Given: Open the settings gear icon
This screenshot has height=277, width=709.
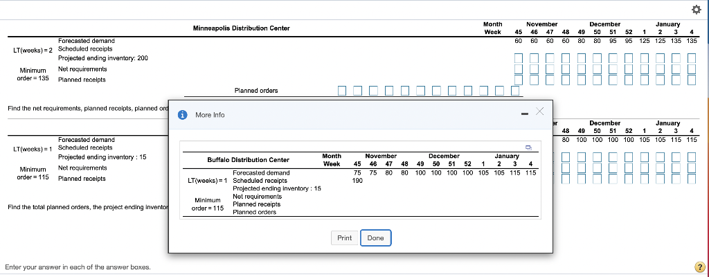Looking at the screenshot, I should [x=697, y=9].
